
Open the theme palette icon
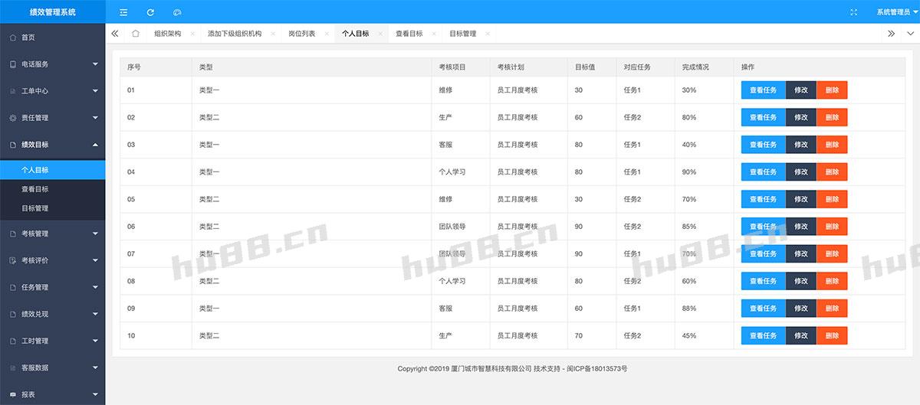pos(177,12)
